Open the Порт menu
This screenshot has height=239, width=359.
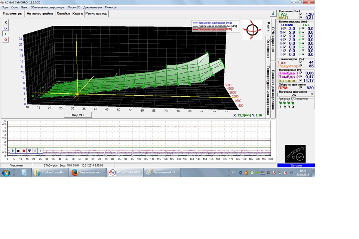point(5,7)
